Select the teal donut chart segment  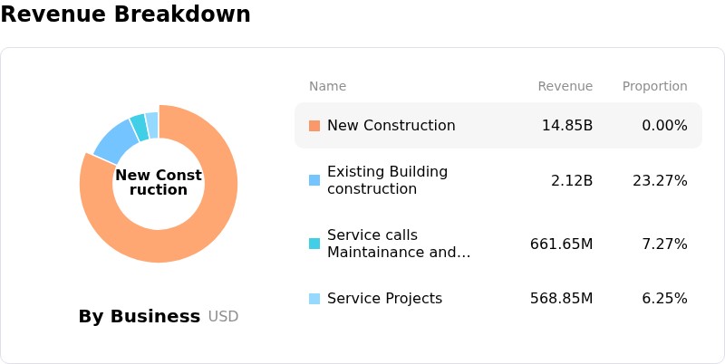click(x=140, y=127)
